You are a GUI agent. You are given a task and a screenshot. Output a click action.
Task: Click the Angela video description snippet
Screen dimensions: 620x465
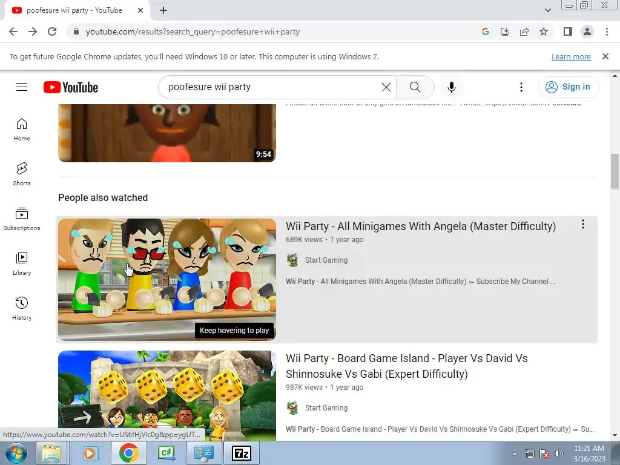pos(420,282)
